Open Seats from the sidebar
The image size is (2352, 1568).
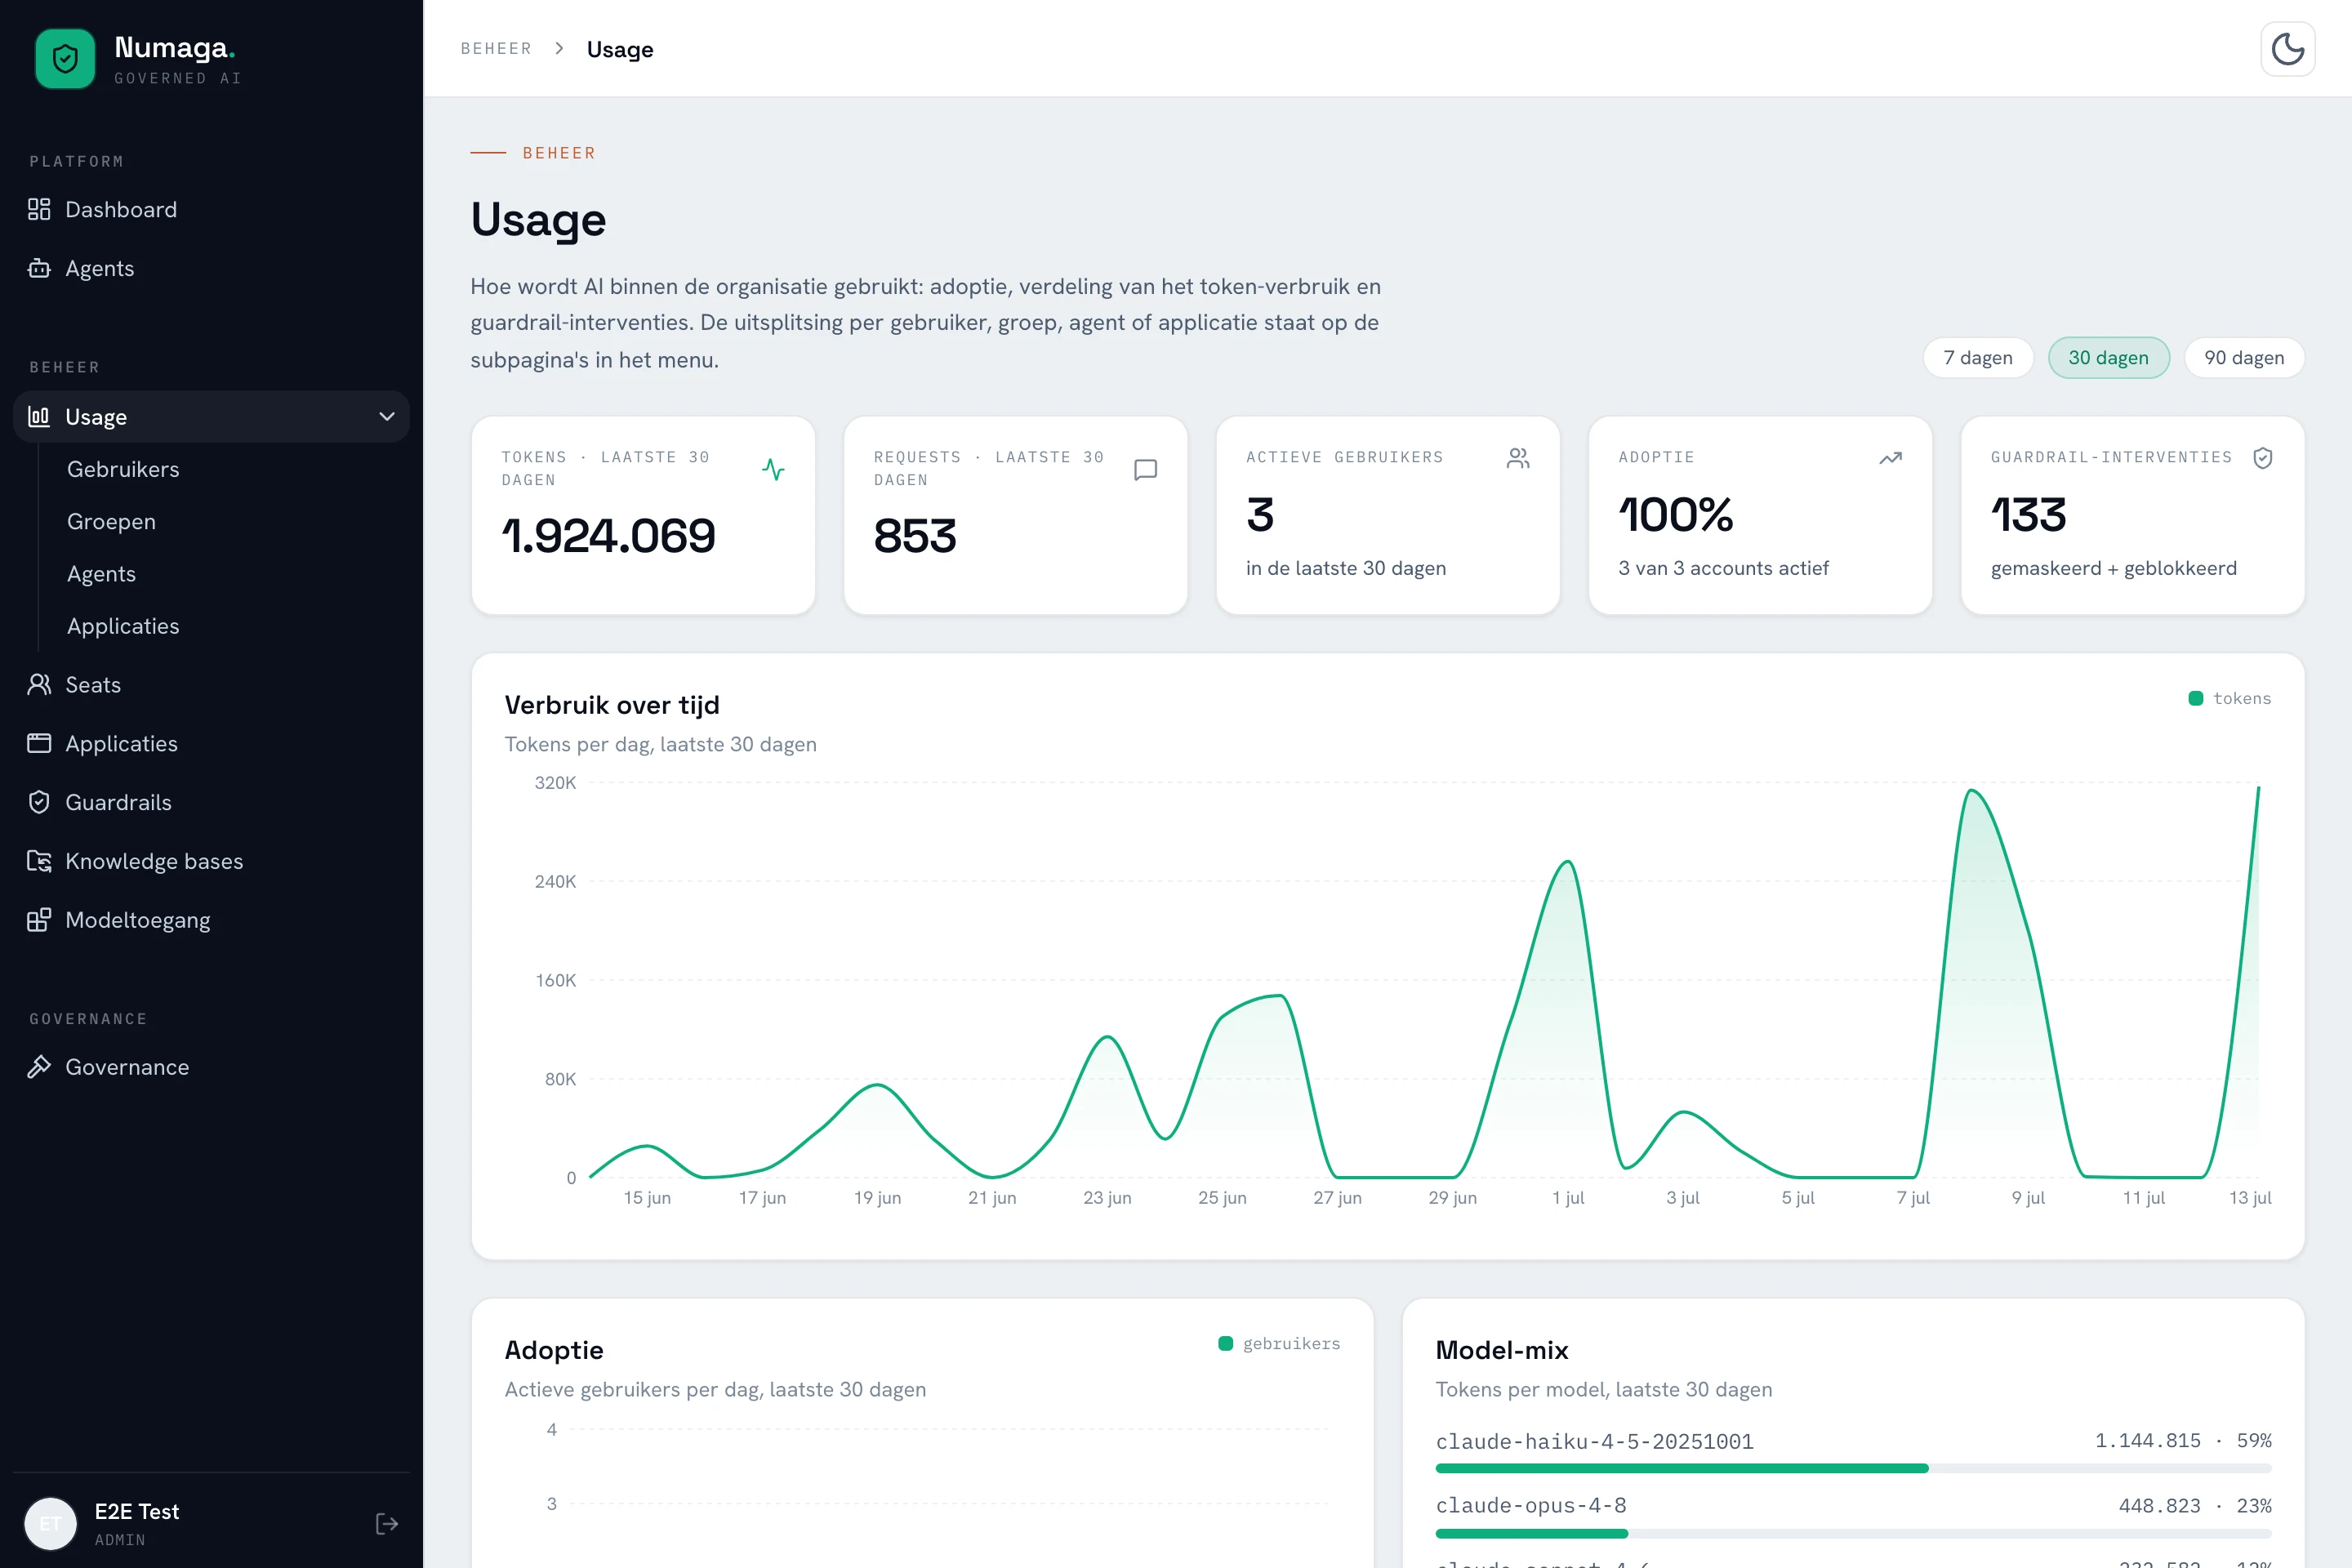click(211, 684)
